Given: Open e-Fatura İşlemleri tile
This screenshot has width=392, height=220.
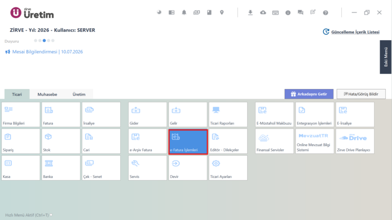Looking at the screenshot, I should (x=188, y=142).
